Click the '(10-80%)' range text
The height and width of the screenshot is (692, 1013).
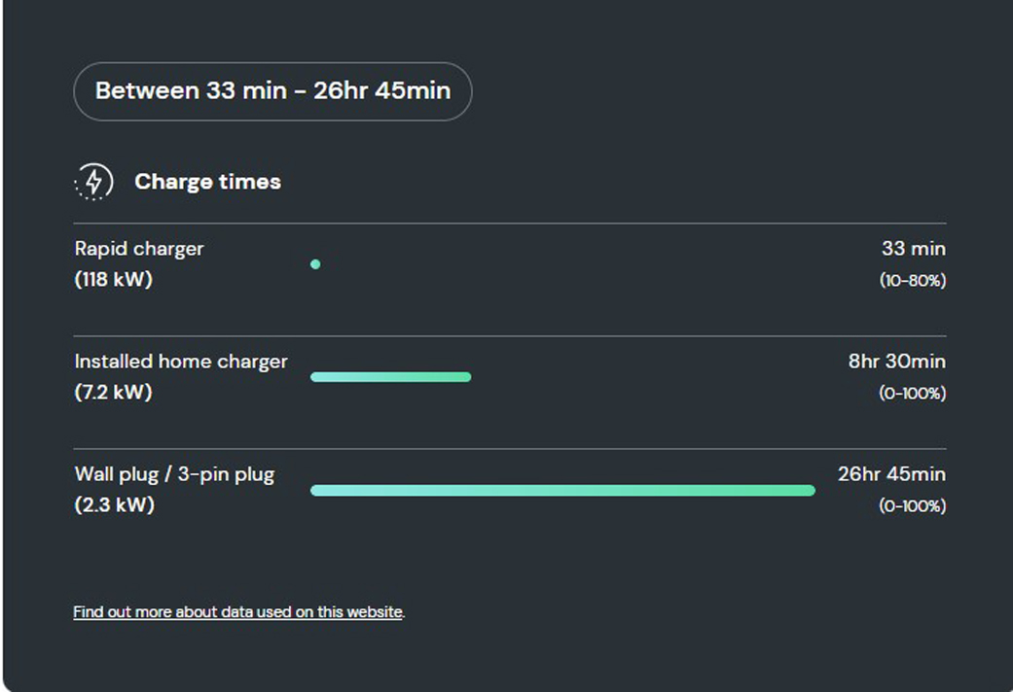tap(913, 280)
